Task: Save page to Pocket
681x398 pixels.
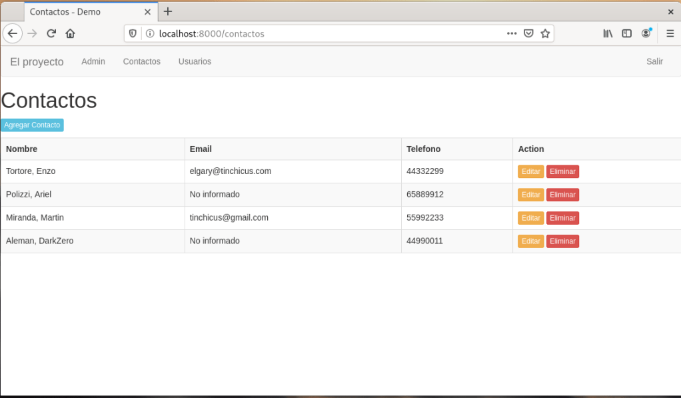Action: pos(528,33)
